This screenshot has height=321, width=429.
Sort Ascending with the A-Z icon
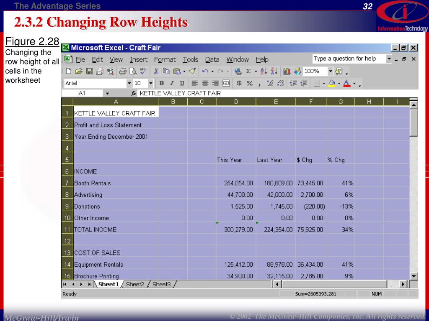[264, 71]
